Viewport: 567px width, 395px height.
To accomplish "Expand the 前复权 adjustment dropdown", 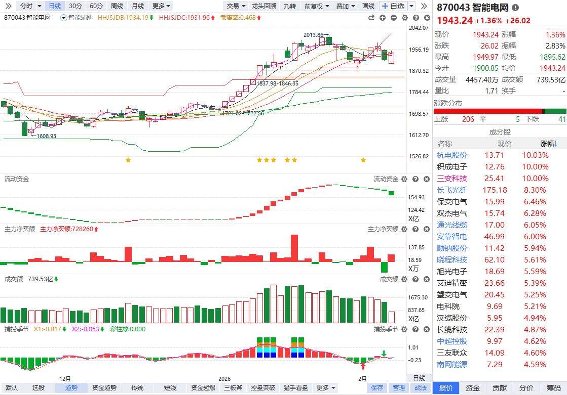I will coord(317,6).
